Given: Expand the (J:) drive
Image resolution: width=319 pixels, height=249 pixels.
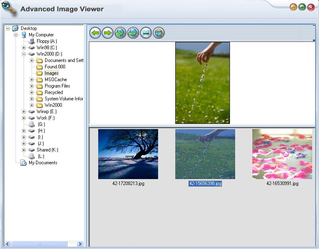Looking at the screenshot, I should tap(24, 143).
